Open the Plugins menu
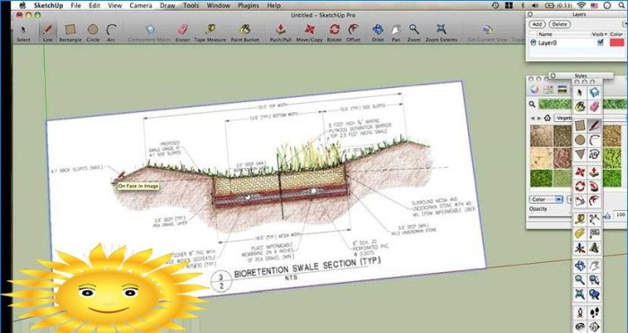The width and height of the screenshot is (628, 333). [x=248, y=5]
